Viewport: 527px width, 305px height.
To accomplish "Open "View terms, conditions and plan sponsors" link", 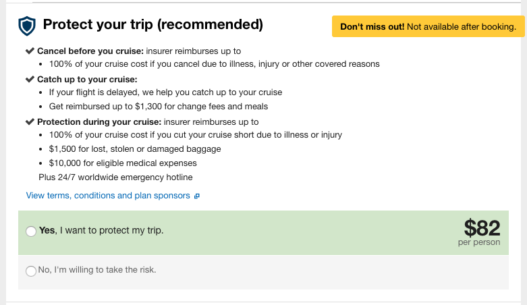I will coord(108,196).
